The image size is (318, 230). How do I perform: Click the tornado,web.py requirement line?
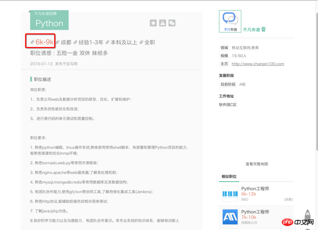tap(64, 163)
